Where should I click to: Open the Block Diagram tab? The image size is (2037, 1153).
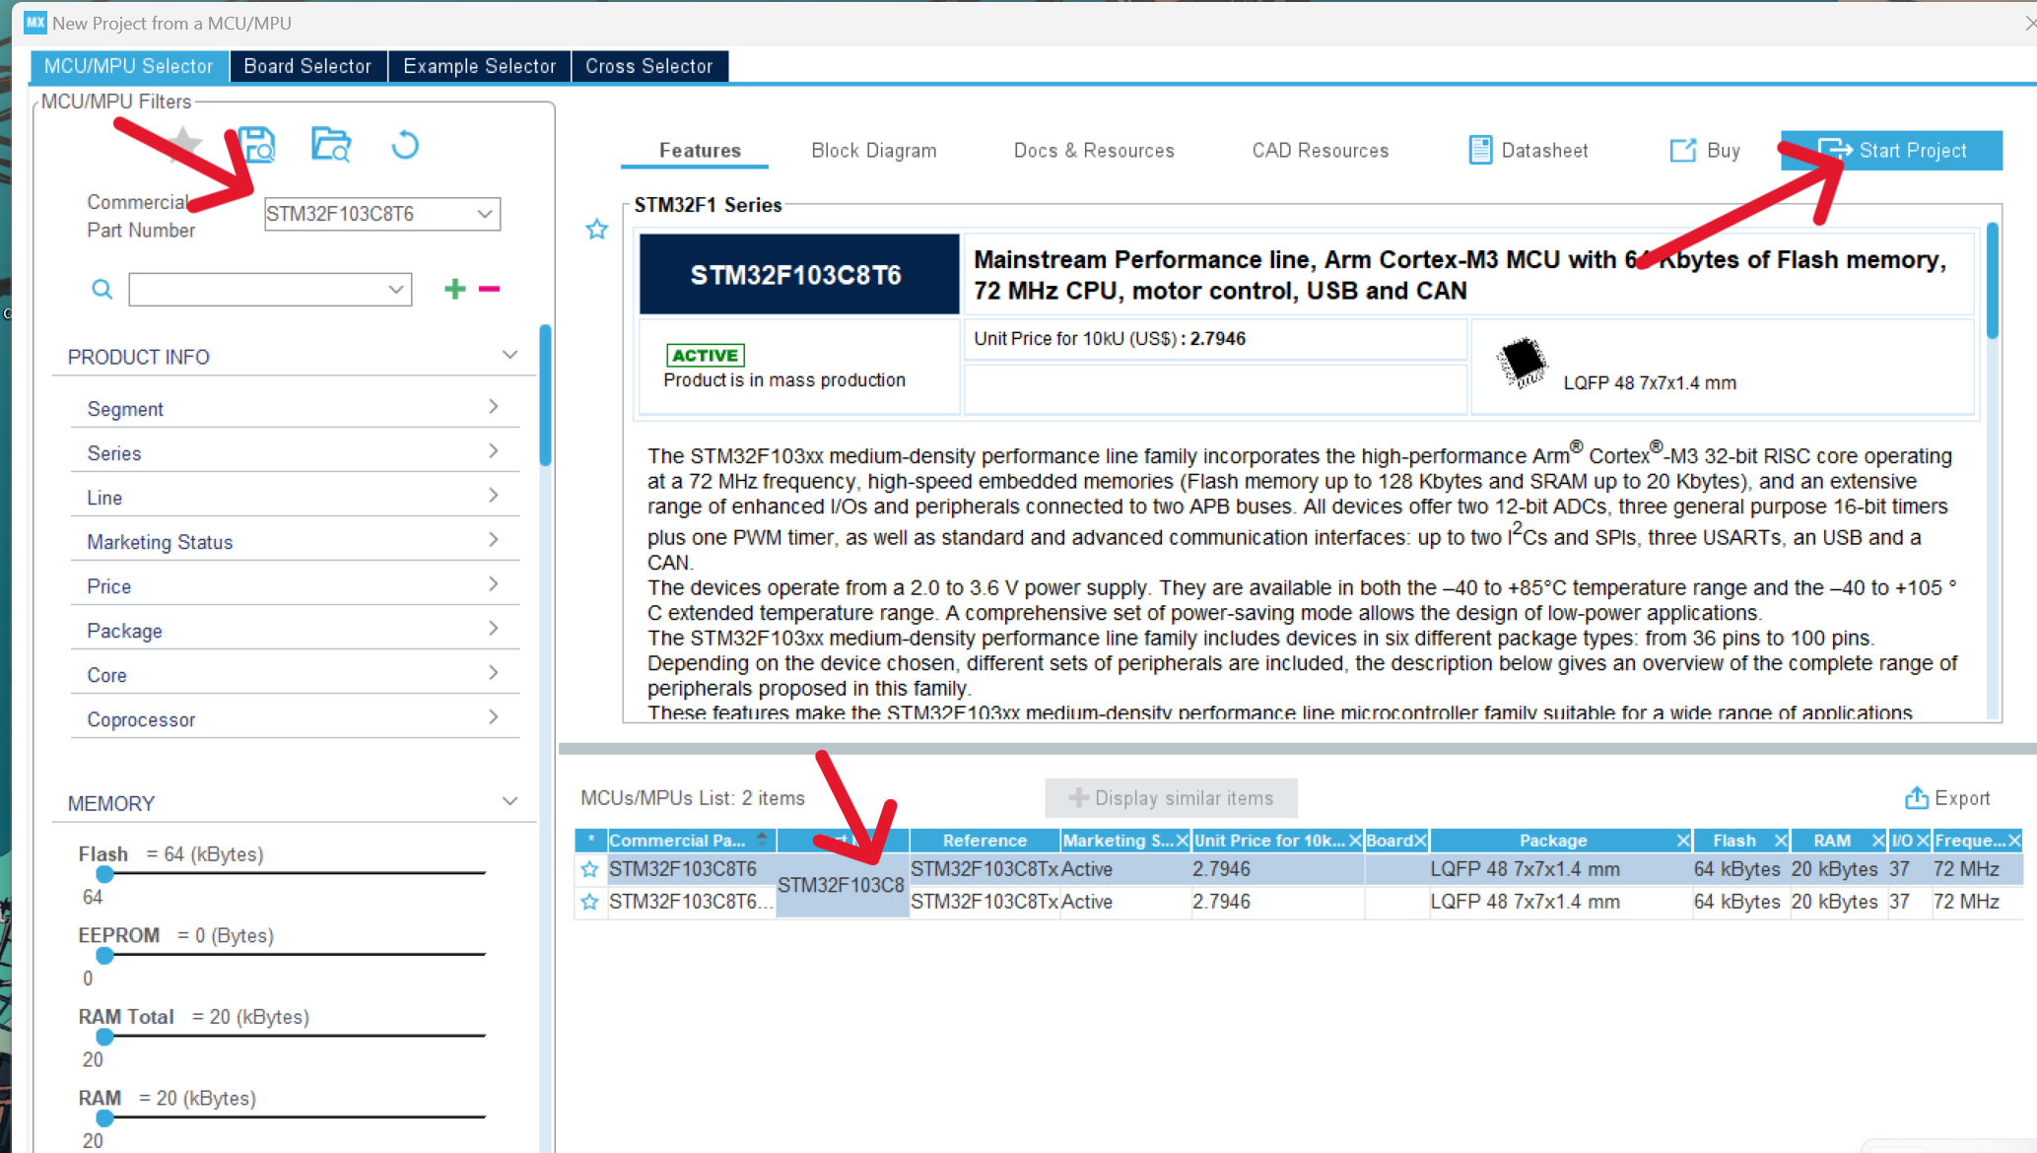tap(874, 151)
